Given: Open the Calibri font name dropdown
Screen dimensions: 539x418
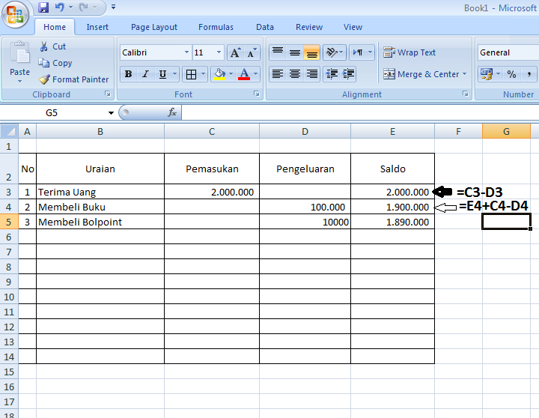Looking at the screenshot, I should [x=186, y=52].
